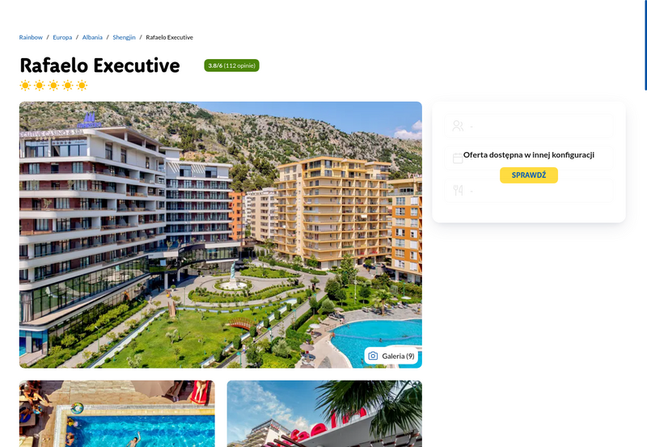Select the meal plan field
Viewport: 647px width, 447px height.
(x=529, y=191)
